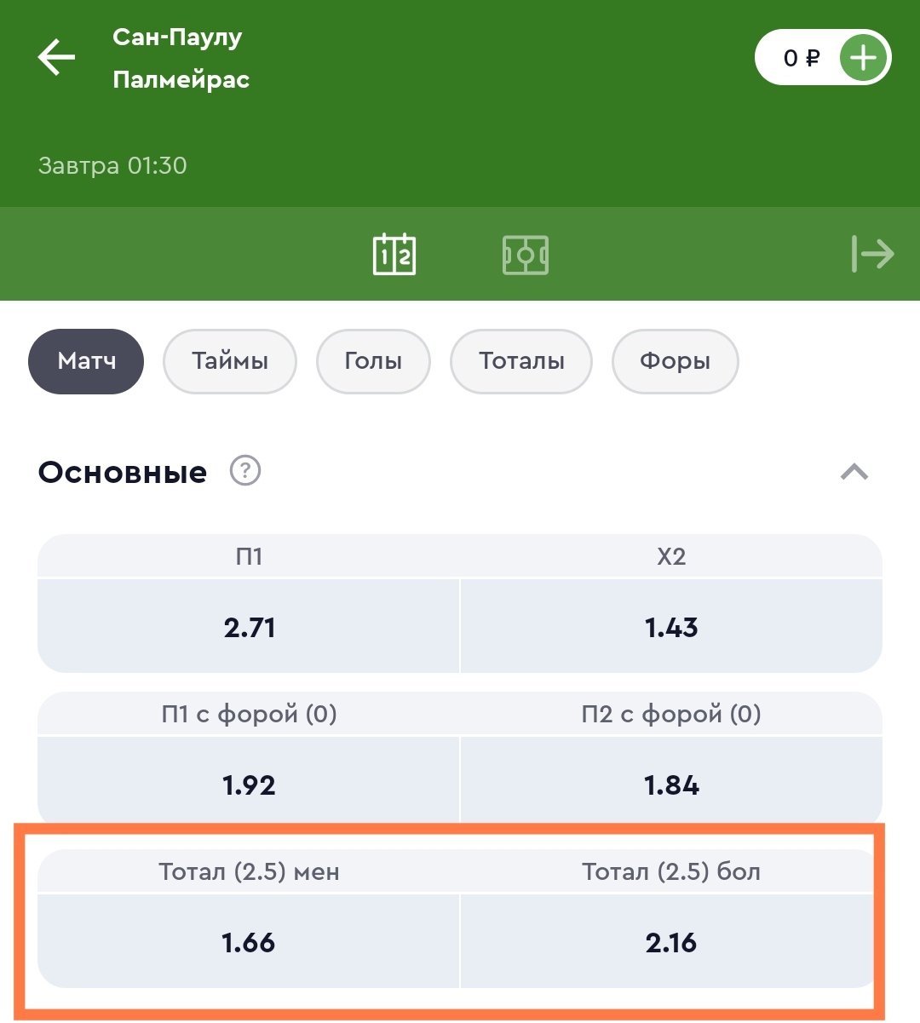Open the Голы tab
920x1023 pixels.
point(373,361)
